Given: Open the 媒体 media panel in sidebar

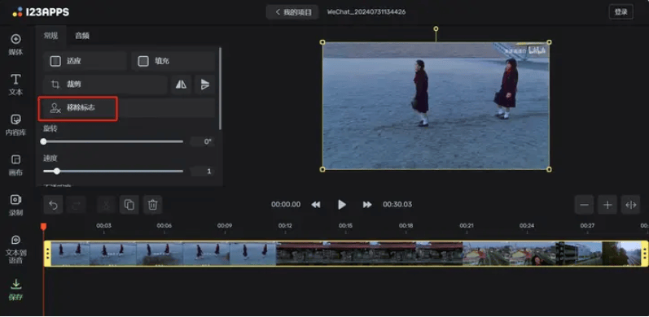Looking at the screenshot, I should (15, 45).
